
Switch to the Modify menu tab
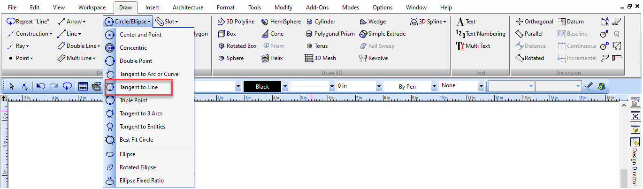tap(283, 8)
